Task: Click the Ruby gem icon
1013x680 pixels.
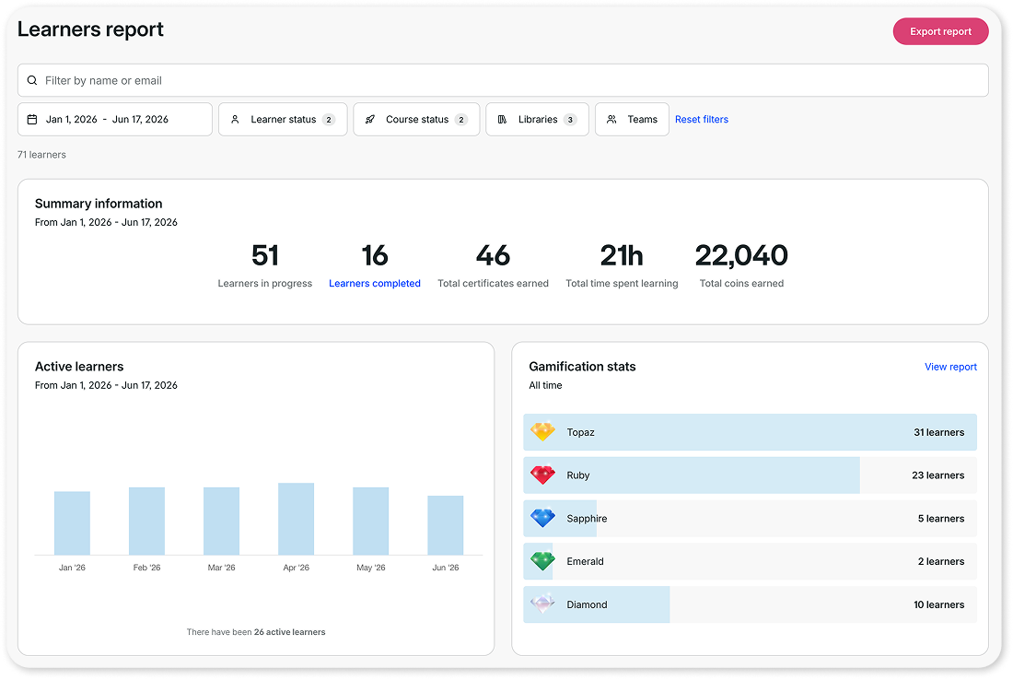Action: click(542, 475)
